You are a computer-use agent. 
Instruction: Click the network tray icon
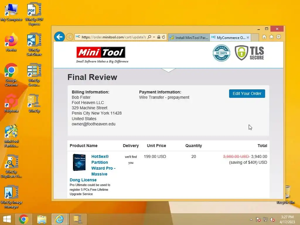point(265,219)
